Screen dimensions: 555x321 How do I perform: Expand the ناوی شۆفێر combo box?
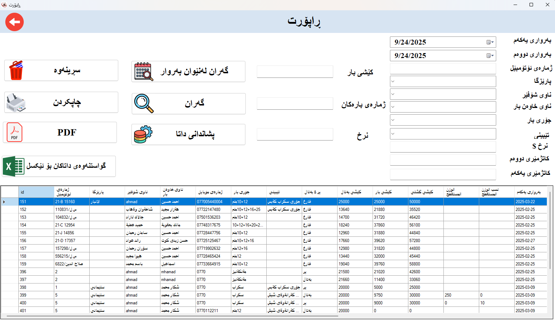393,94
